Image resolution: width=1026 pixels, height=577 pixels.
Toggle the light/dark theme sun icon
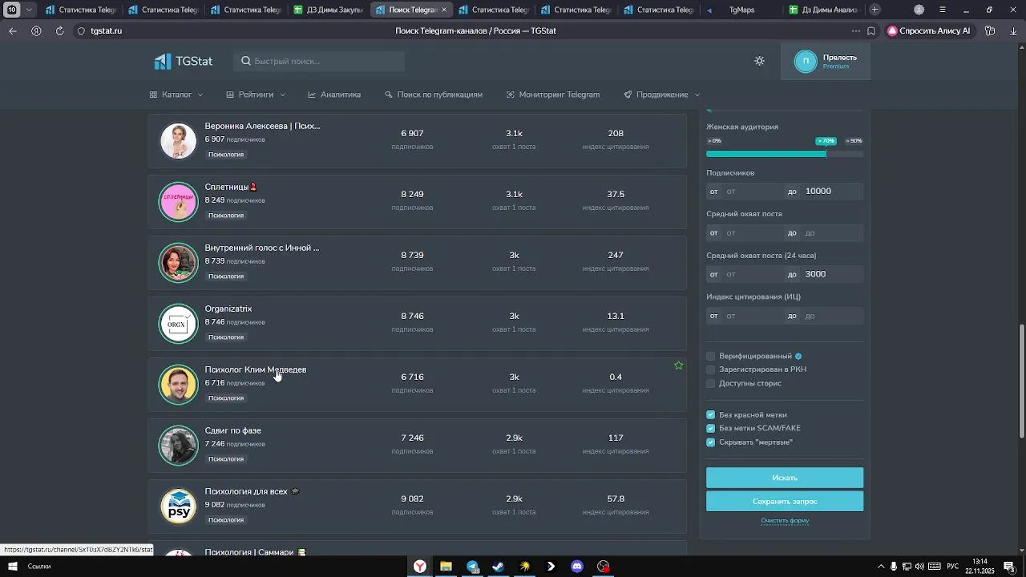pyautogui.click(x=759, y=61)
